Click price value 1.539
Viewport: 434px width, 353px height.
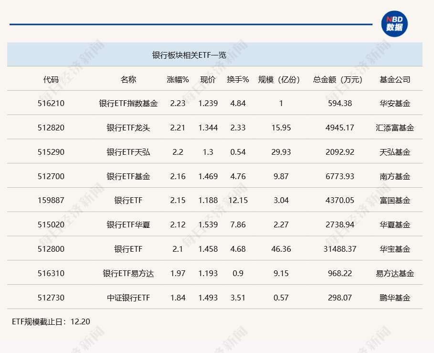(208, 225)
